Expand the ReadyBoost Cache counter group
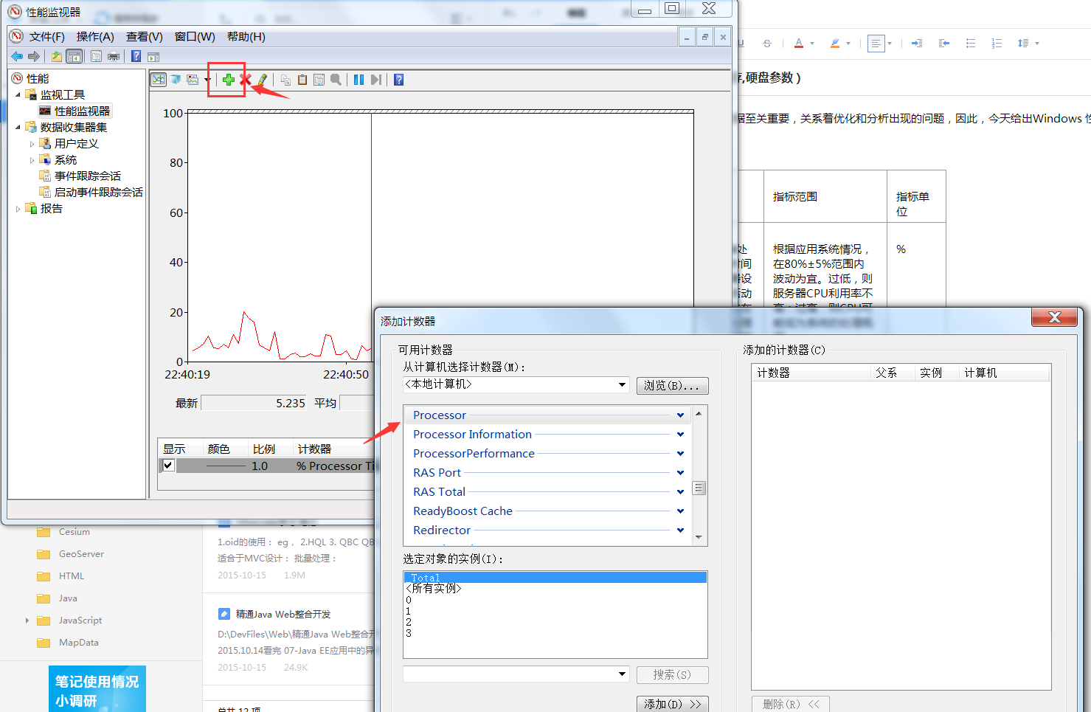 pyautogui.click(x=680, y=511)
